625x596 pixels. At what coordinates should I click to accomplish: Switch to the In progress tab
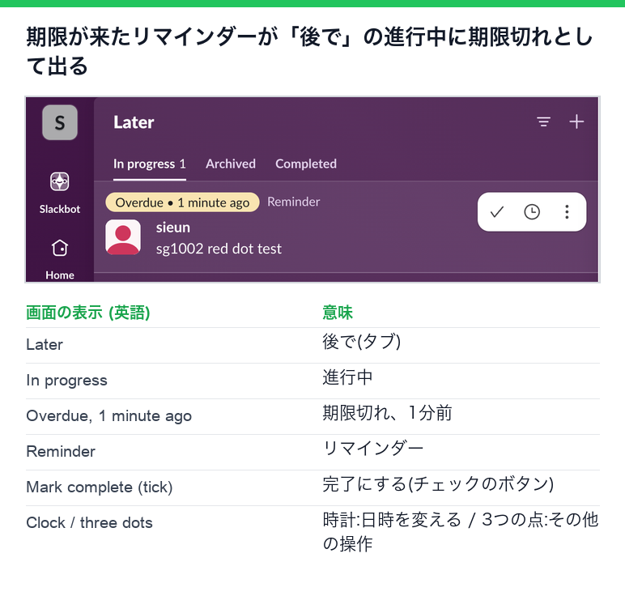click(150, 164)
